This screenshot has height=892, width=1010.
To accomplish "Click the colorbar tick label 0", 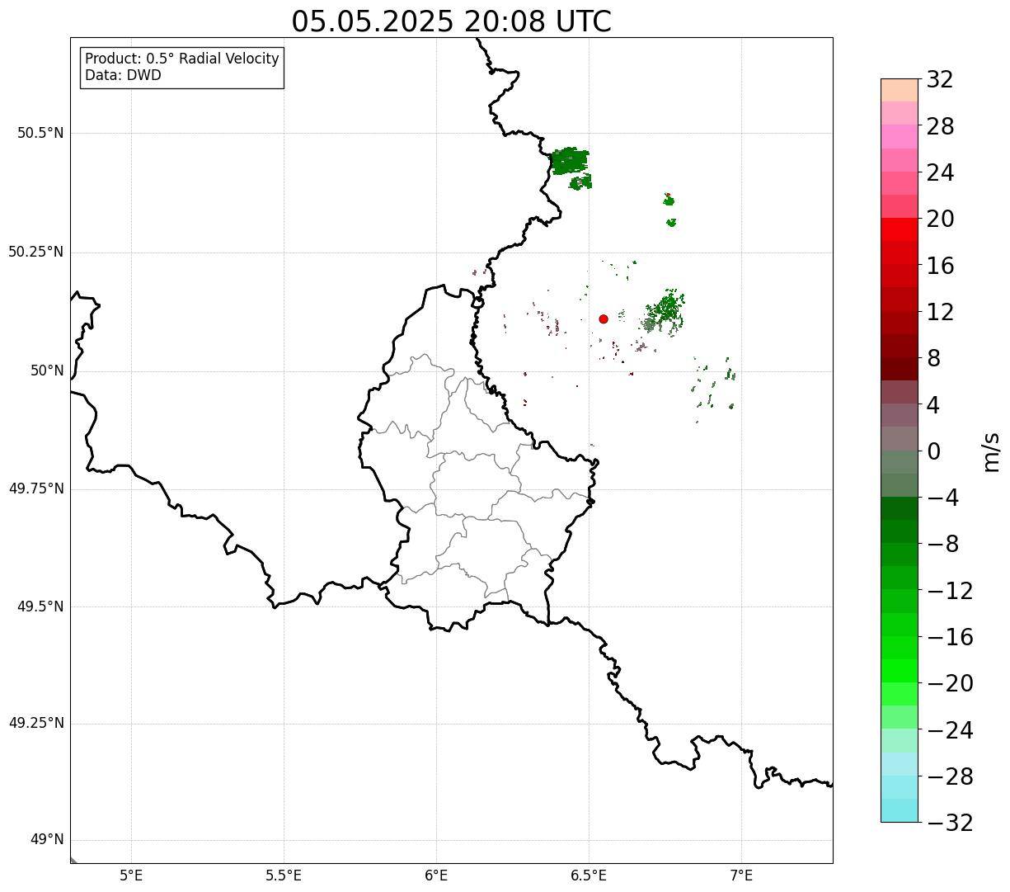I will [933, 451].
